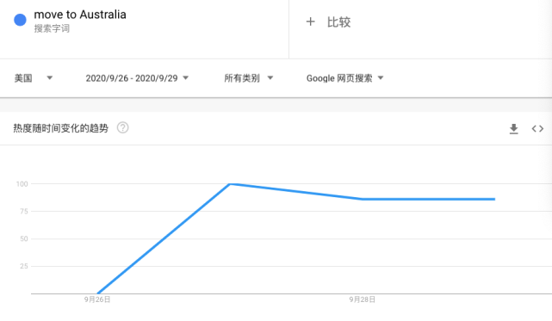Image resolution: width=552 pixels, height=321 pixels.
Task: Select the 'move to Australia' search term
Action: click(80, 15)
